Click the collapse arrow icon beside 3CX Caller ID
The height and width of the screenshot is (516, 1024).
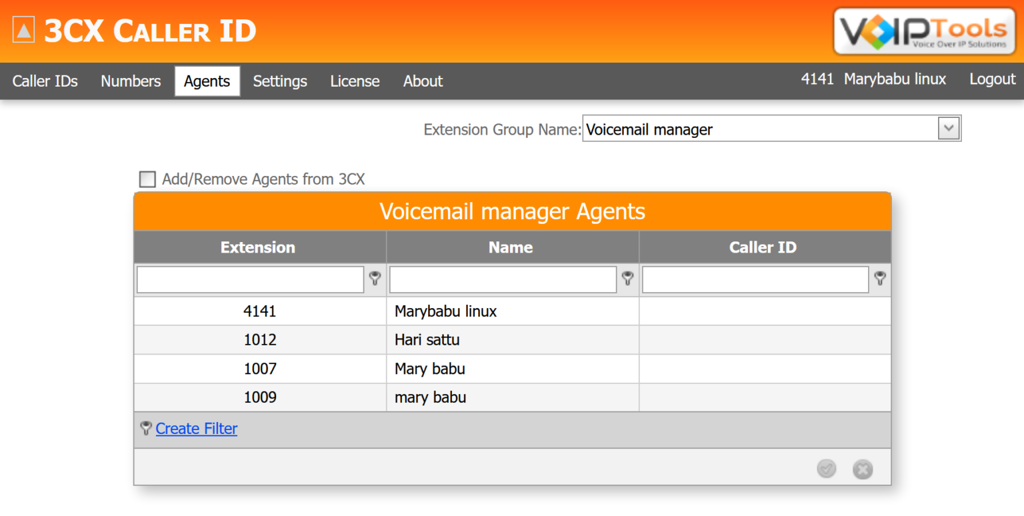(23, 31)
